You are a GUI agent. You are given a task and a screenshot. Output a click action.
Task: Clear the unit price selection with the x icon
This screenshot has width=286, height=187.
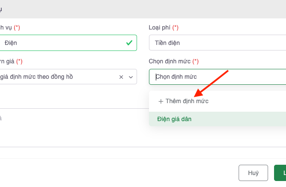tap(121, 77)
